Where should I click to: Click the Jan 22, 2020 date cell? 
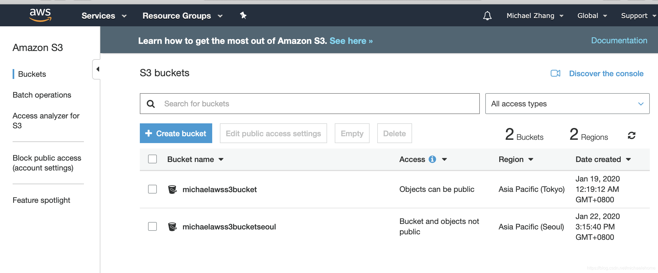598,227
